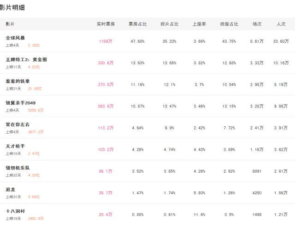Viewport: 295px width, 225px height.
Task: Sort by the 排片占比 column header
Action: coord(168,24)
